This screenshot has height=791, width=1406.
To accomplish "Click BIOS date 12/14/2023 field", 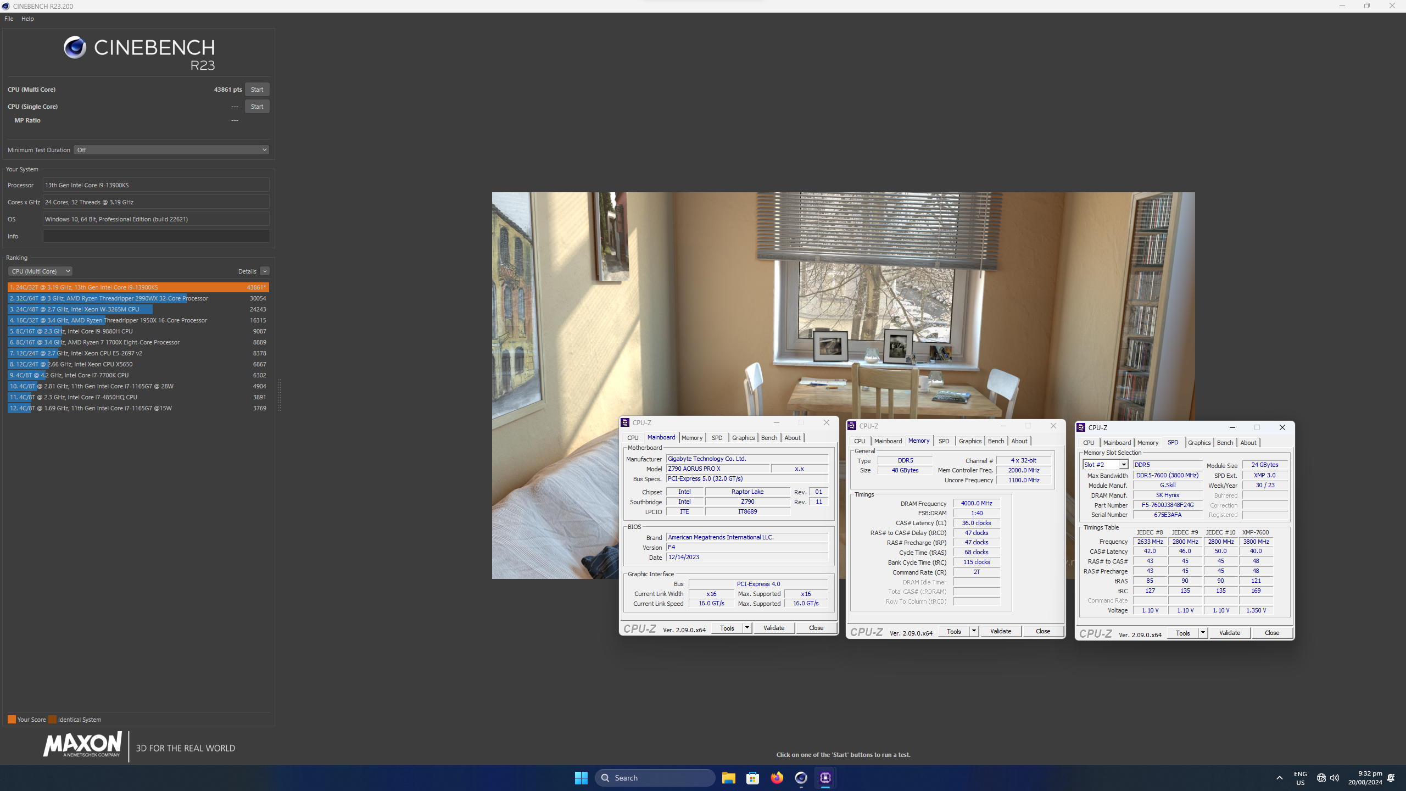I will (747, 557).
